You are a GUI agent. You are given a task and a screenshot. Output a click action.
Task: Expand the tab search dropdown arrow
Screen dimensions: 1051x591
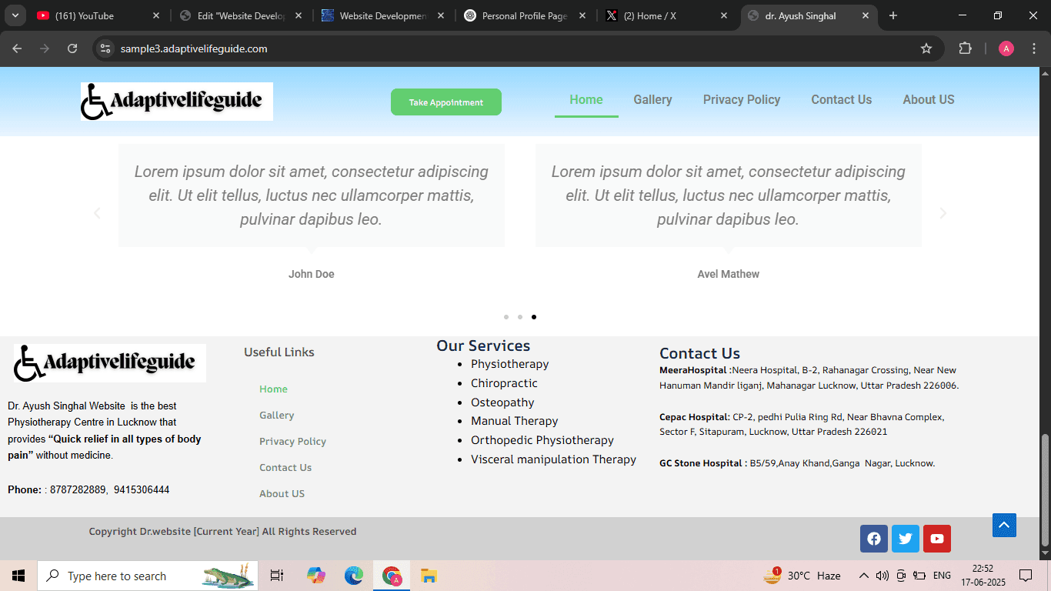15,15
